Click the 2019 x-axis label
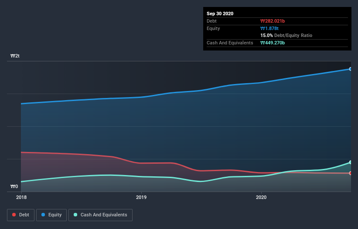The width and height of the screenshot is (358, 229). [x=141, y=197]
